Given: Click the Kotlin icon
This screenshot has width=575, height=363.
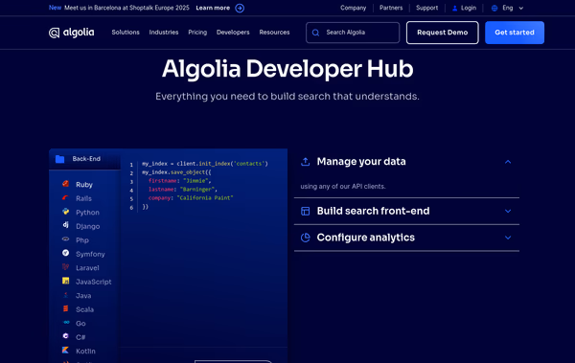Looking at the screenshot, I should [x=65, y=351].
